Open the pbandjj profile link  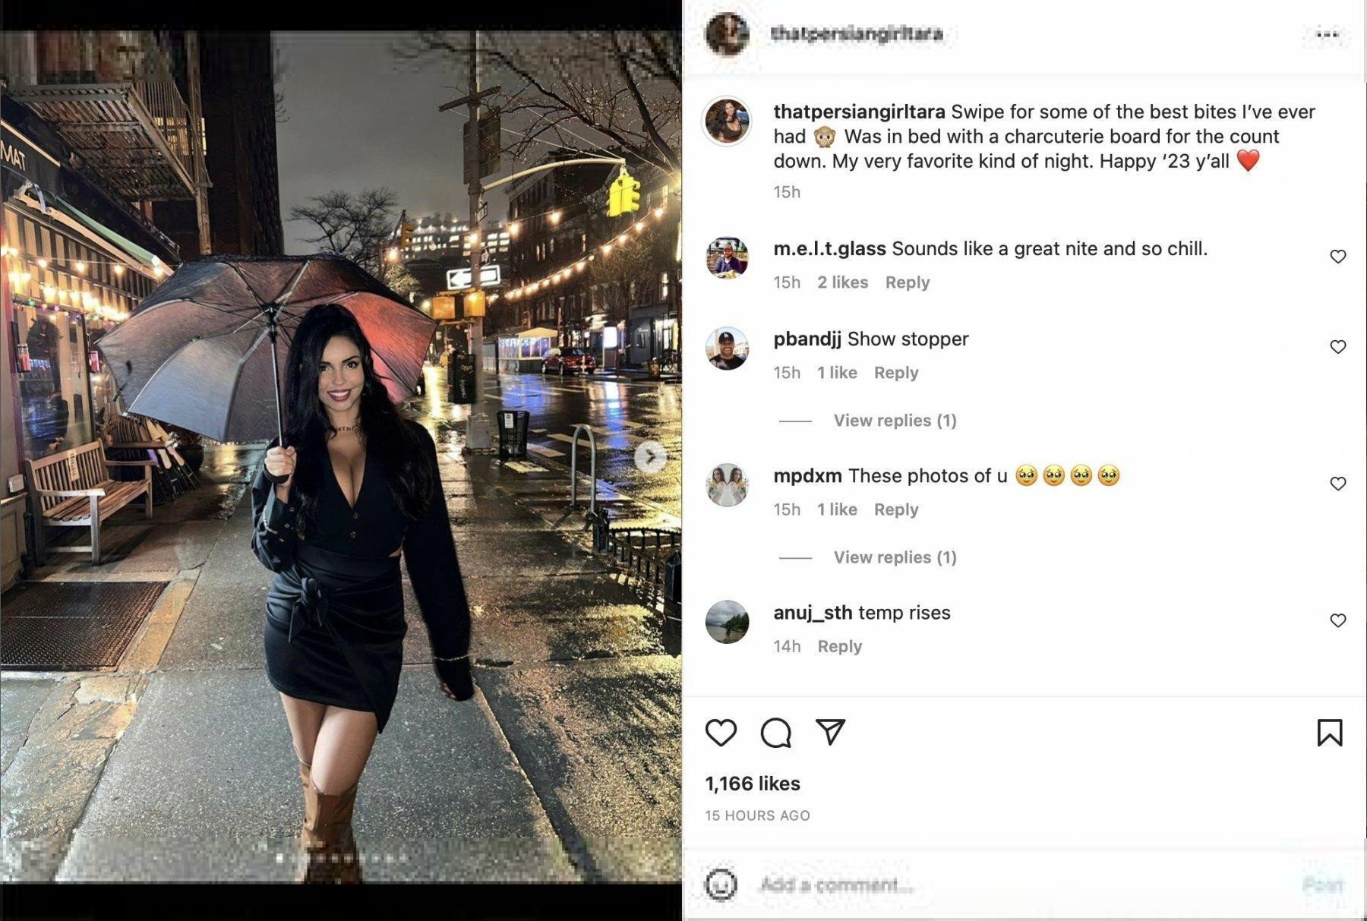(x=807, y=339)
